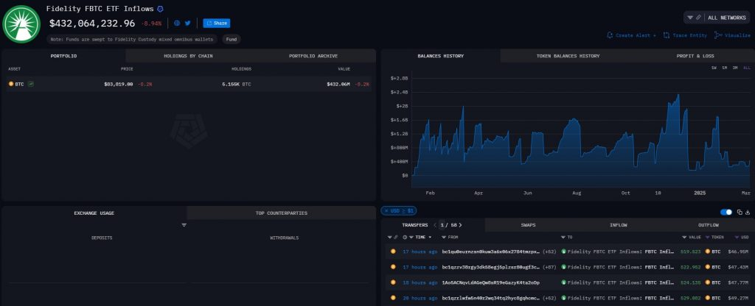The image size is (755, 306).
Task: Switch to PROFIT & LOSS tab
Action: (x=695, y=56)
